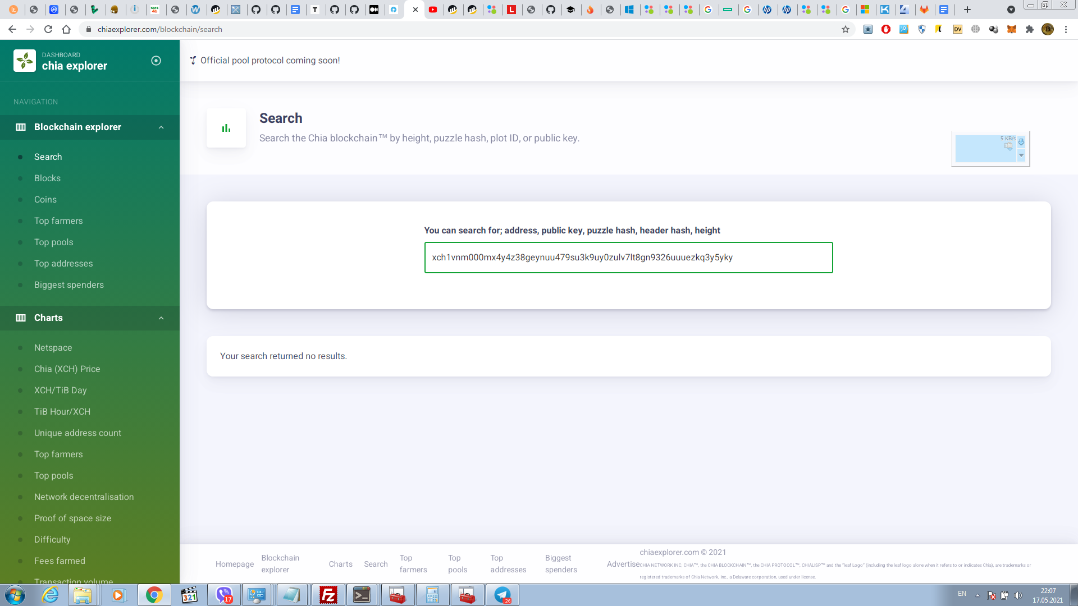
Task: Click footer Top farmers link
Action: (x=413, y=563)
